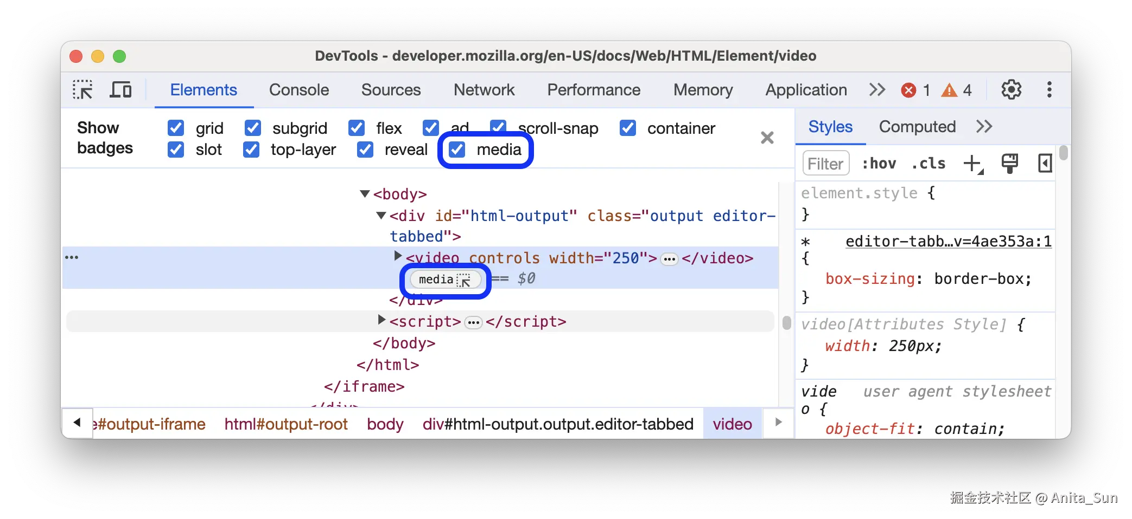1132x519 pixels.
Task: Select div#html-output.output.editor-tabbed breadcrumb
Action: click(x=558, y=424)
